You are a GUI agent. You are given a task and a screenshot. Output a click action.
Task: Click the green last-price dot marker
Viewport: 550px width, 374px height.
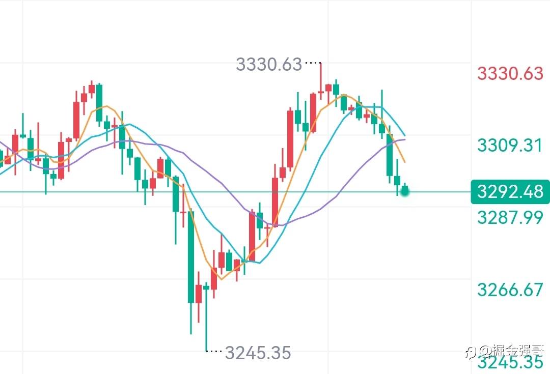[405, 191]
